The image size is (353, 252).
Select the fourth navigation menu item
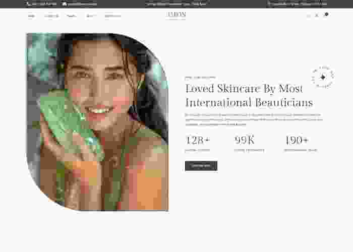pyautogui.click(x=90, y=16)
